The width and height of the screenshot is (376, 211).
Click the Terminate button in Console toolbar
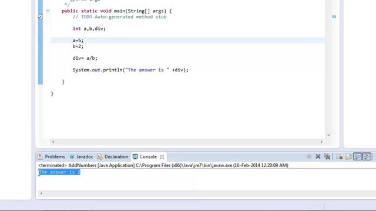(308, 156)
